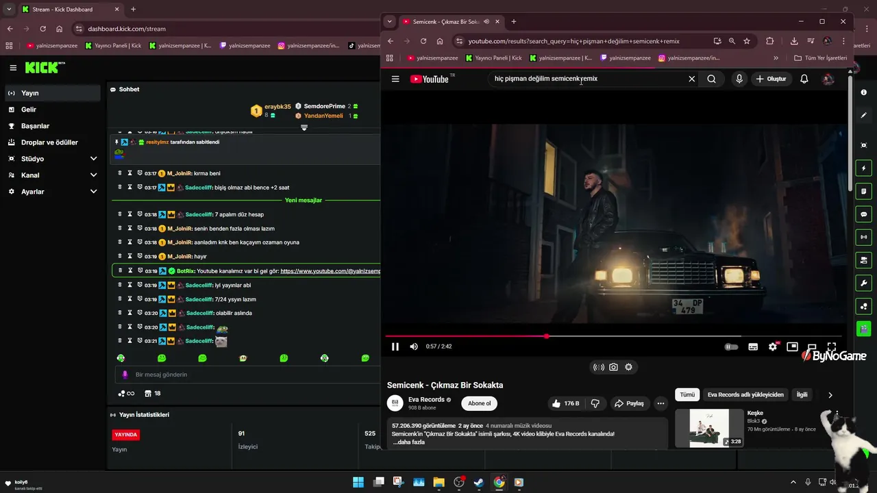Dislike the Semicenk video

point(595,403)
